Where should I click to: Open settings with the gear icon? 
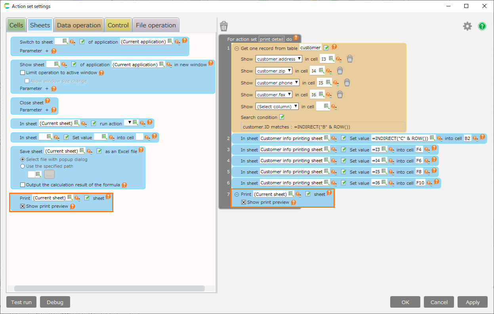pyautogui.click(x=467, y=26)
